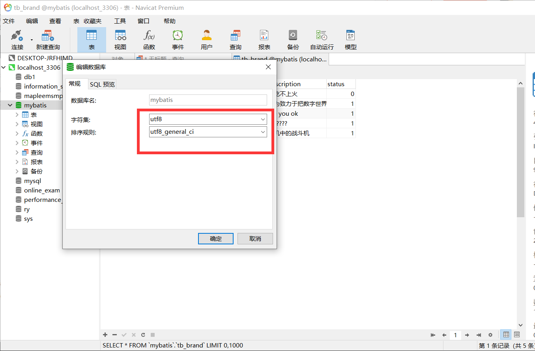The height and width of the screenshot is (351, 535).
Task: Switch to the SQL 预览 tab
Action: tap(102, 84)
